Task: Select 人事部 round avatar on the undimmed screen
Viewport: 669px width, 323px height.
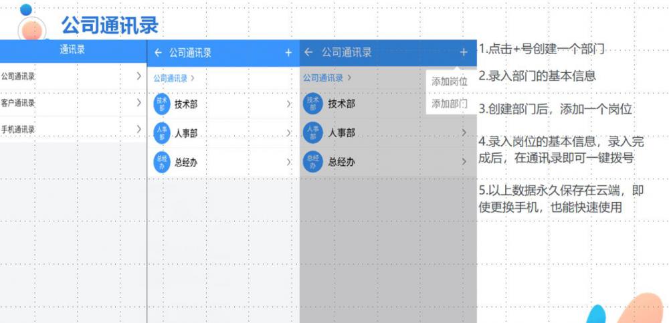Action: pos(162,133)
